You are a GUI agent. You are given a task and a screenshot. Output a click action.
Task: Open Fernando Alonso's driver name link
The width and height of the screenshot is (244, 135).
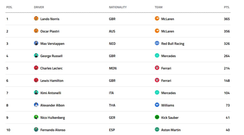point(53,130)
